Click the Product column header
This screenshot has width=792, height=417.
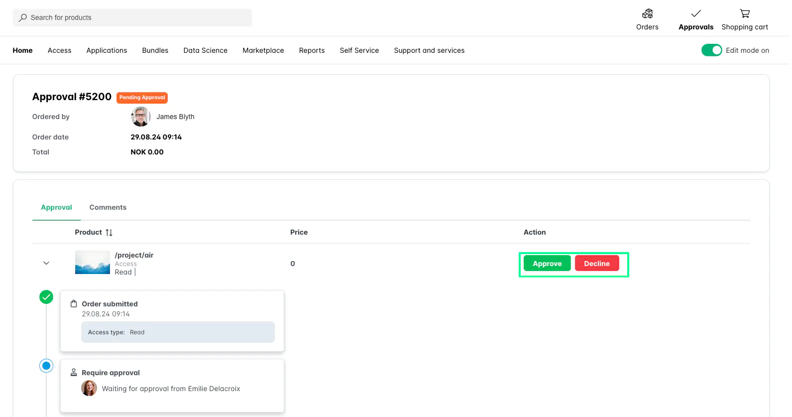[x=89, y=232]
